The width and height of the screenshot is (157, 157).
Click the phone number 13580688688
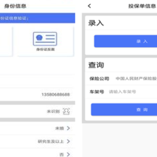tap(56, 95)
